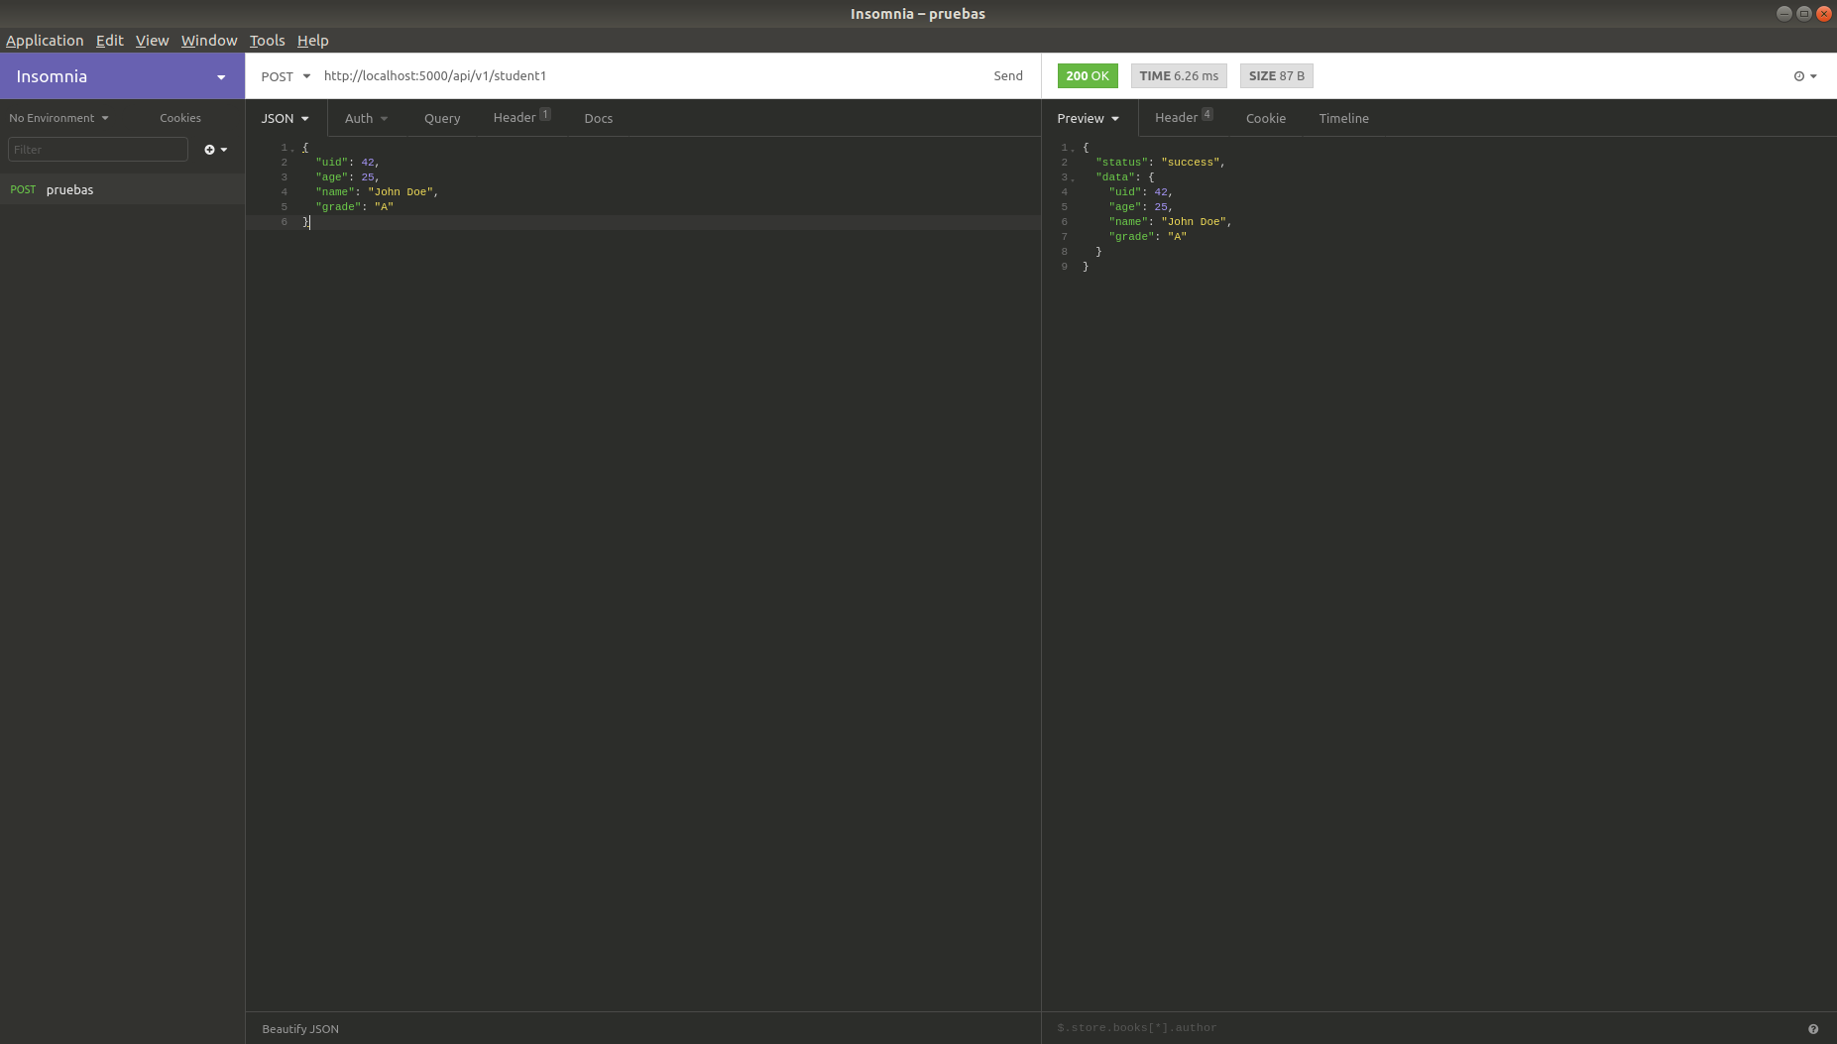The height and width of the screenshot is (1044, 1837).
Task: Open the Cookies manager
Action: 180,118
